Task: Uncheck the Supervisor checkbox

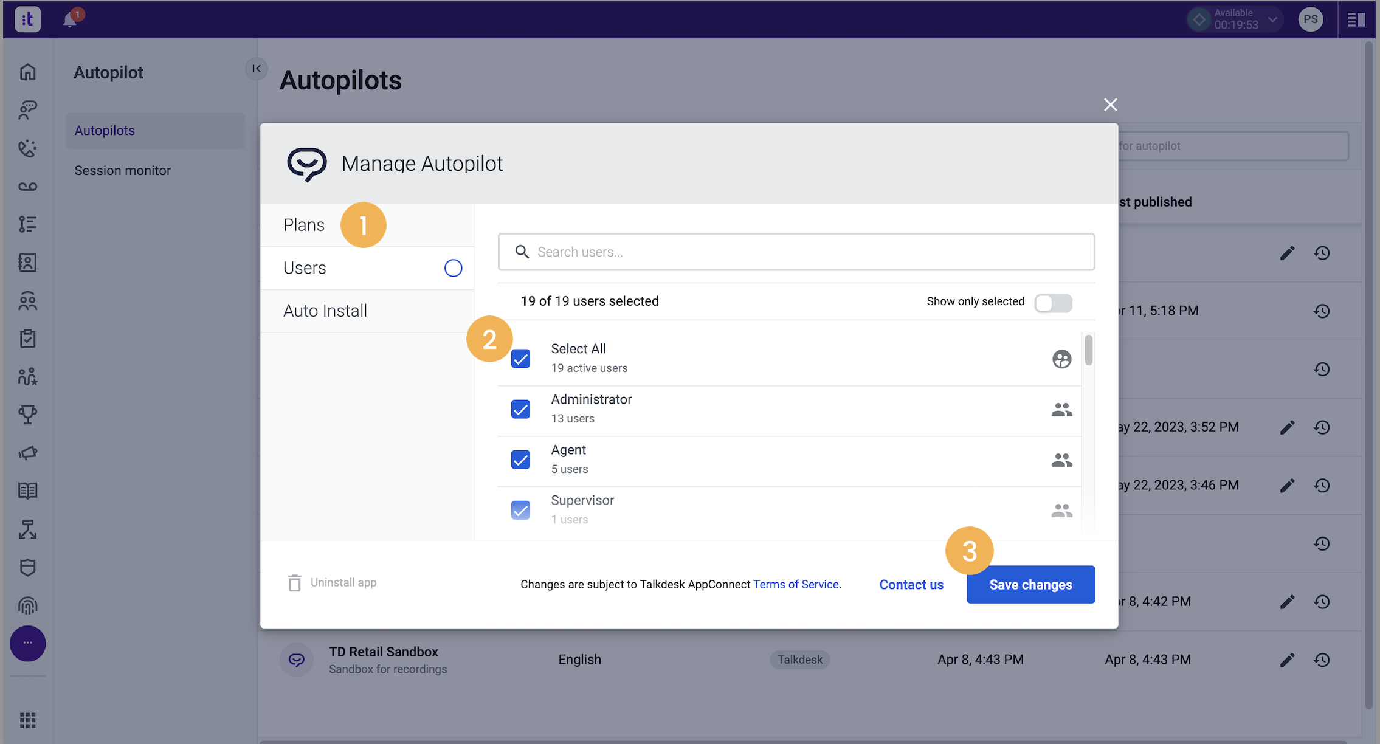Action: [x=520, y=510]
